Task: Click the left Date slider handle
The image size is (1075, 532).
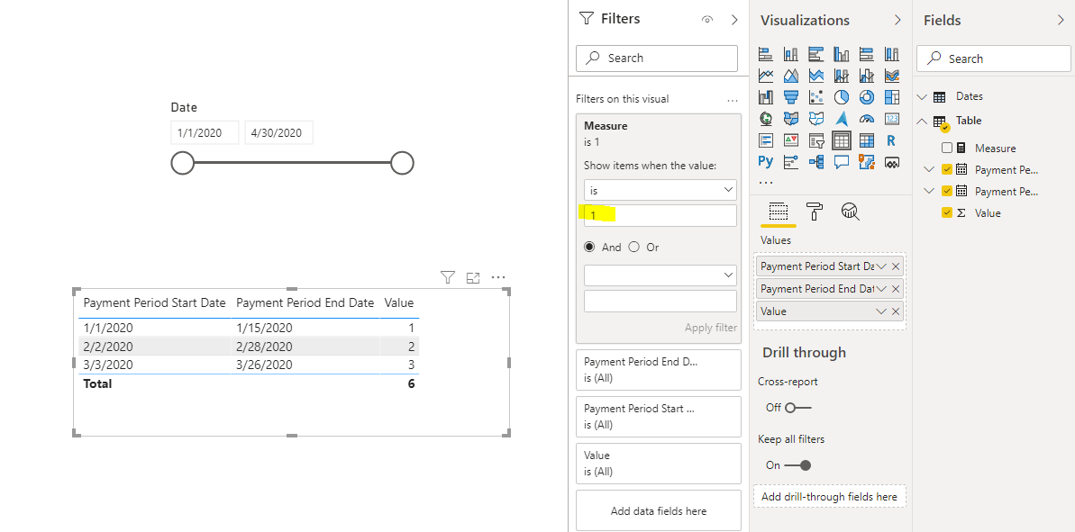Action: coord(182,163)
